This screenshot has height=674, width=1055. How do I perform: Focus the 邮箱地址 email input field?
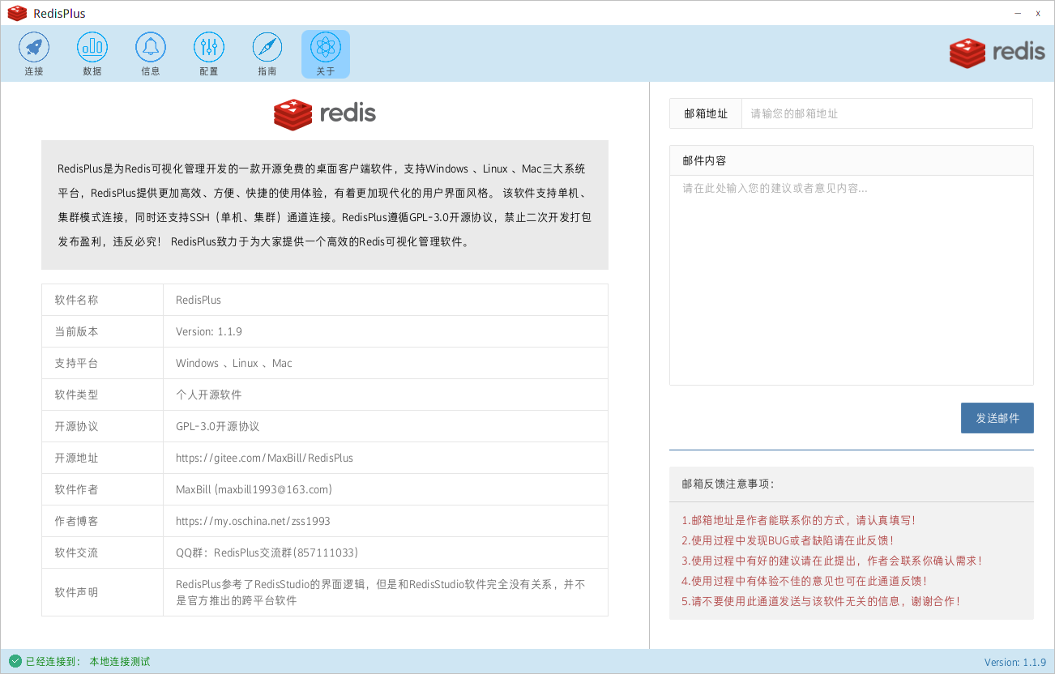point(887,113)
